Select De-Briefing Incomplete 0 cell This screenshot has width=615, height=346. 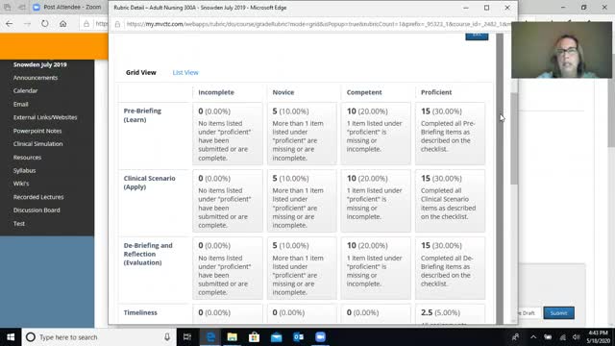[x=228, y=268]
